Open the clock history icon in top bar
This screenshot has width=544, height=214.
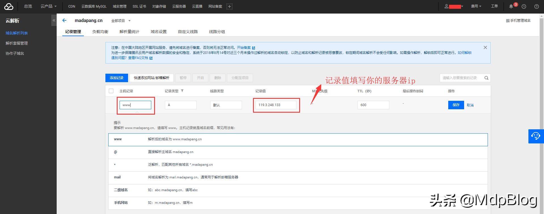click(524, 6)
